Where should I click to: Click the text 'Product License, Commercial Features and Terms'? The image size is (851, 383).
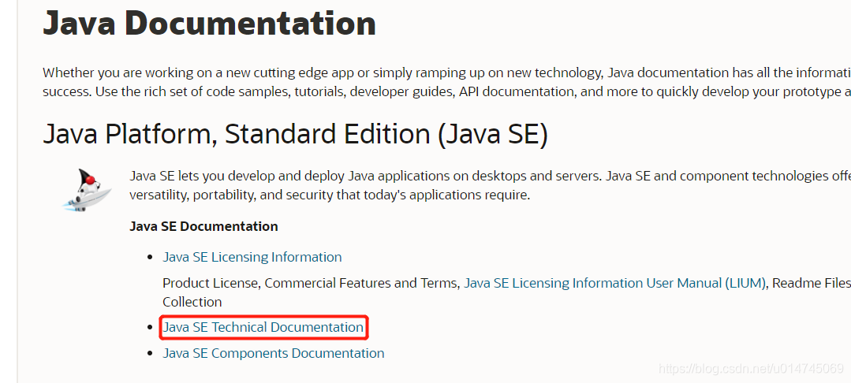click(311, 283)
